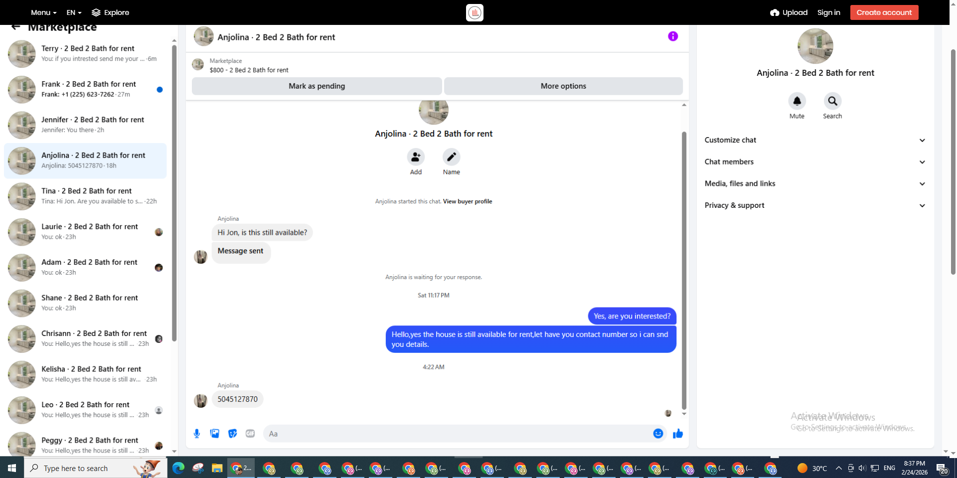Screen dimensions: 957x478
Task: Open Tina's conversation
Action: click(x=85, y=196)
